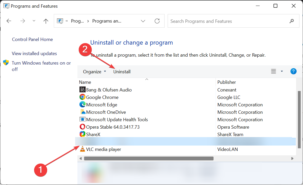303x185 pixels.
Task: Select the Programs an... breadcrumb segment
Action: (x=107, y=21)
